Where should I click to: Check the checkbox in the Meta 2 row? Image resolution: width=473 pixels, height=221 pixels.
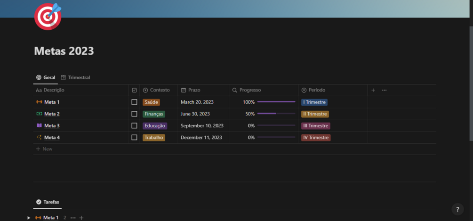[134, 114]
